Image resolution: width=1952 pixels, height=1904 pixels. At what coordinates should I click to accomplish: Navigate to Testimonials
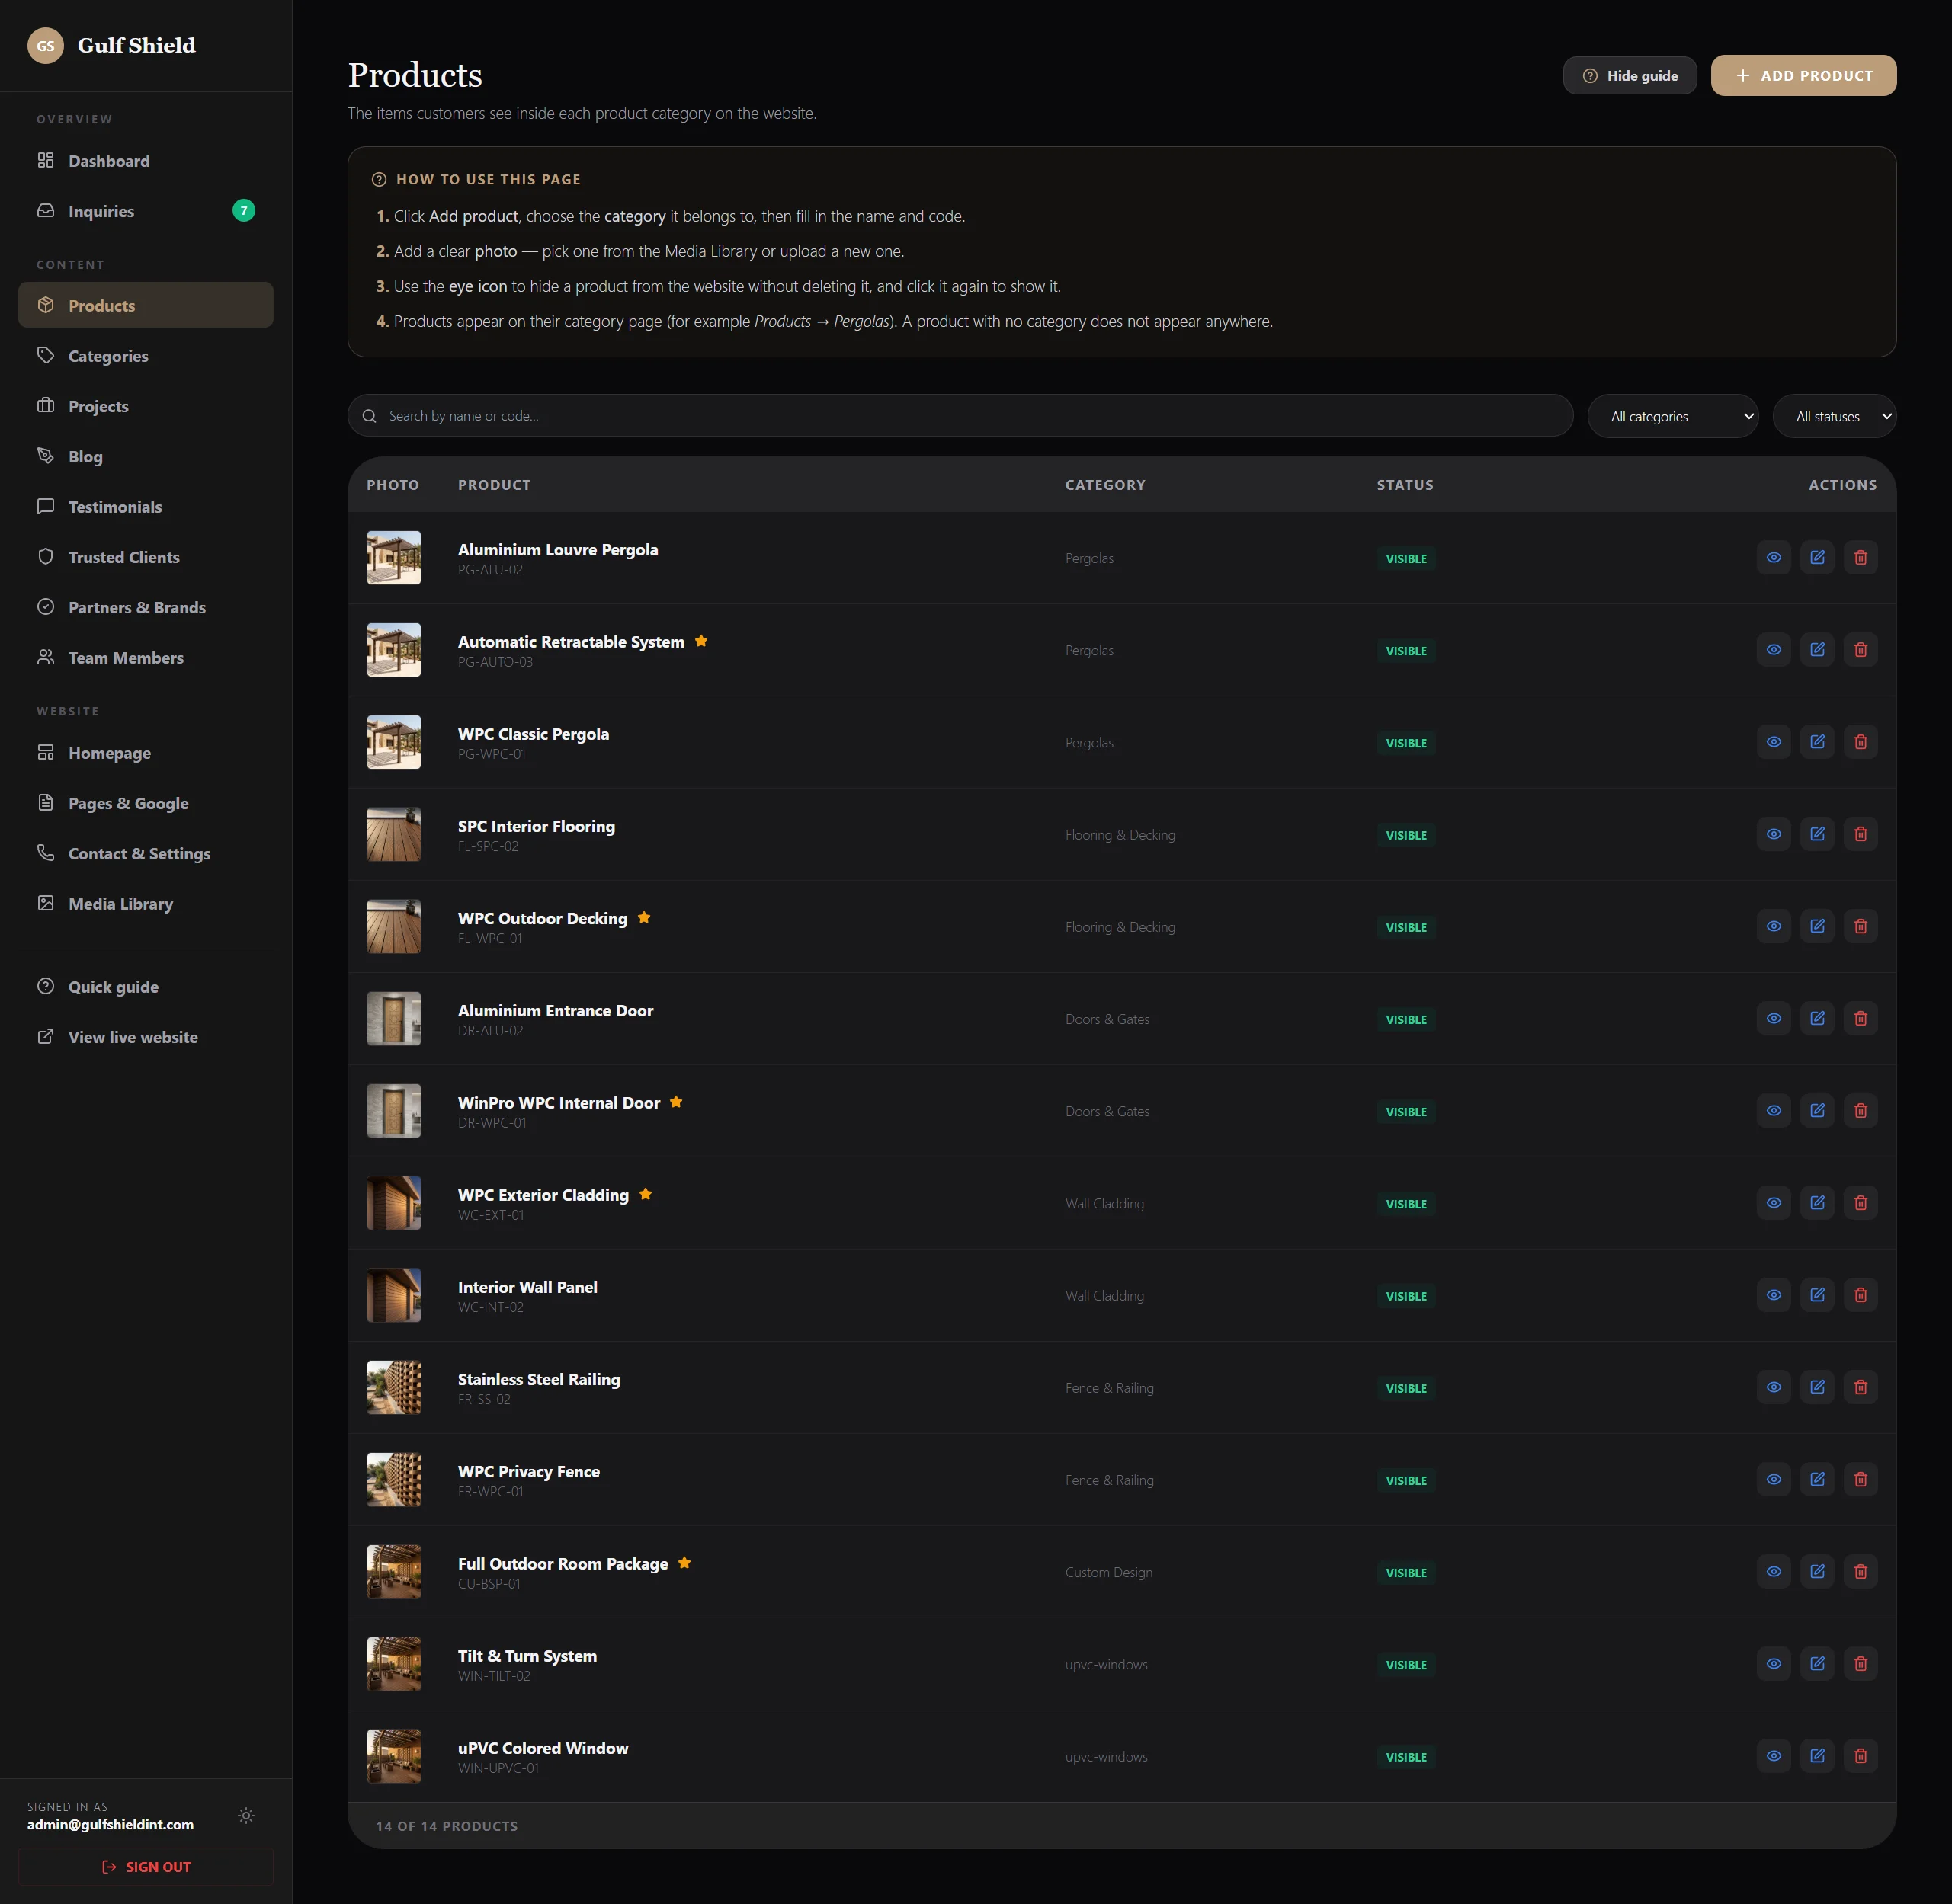pyautogui.click(x=146, y=507)
